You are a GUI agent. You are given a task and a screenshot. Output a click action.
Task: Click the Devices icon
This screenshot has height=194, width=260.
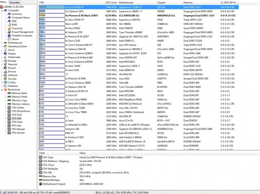pyautogui.click(x=6, y=72)
